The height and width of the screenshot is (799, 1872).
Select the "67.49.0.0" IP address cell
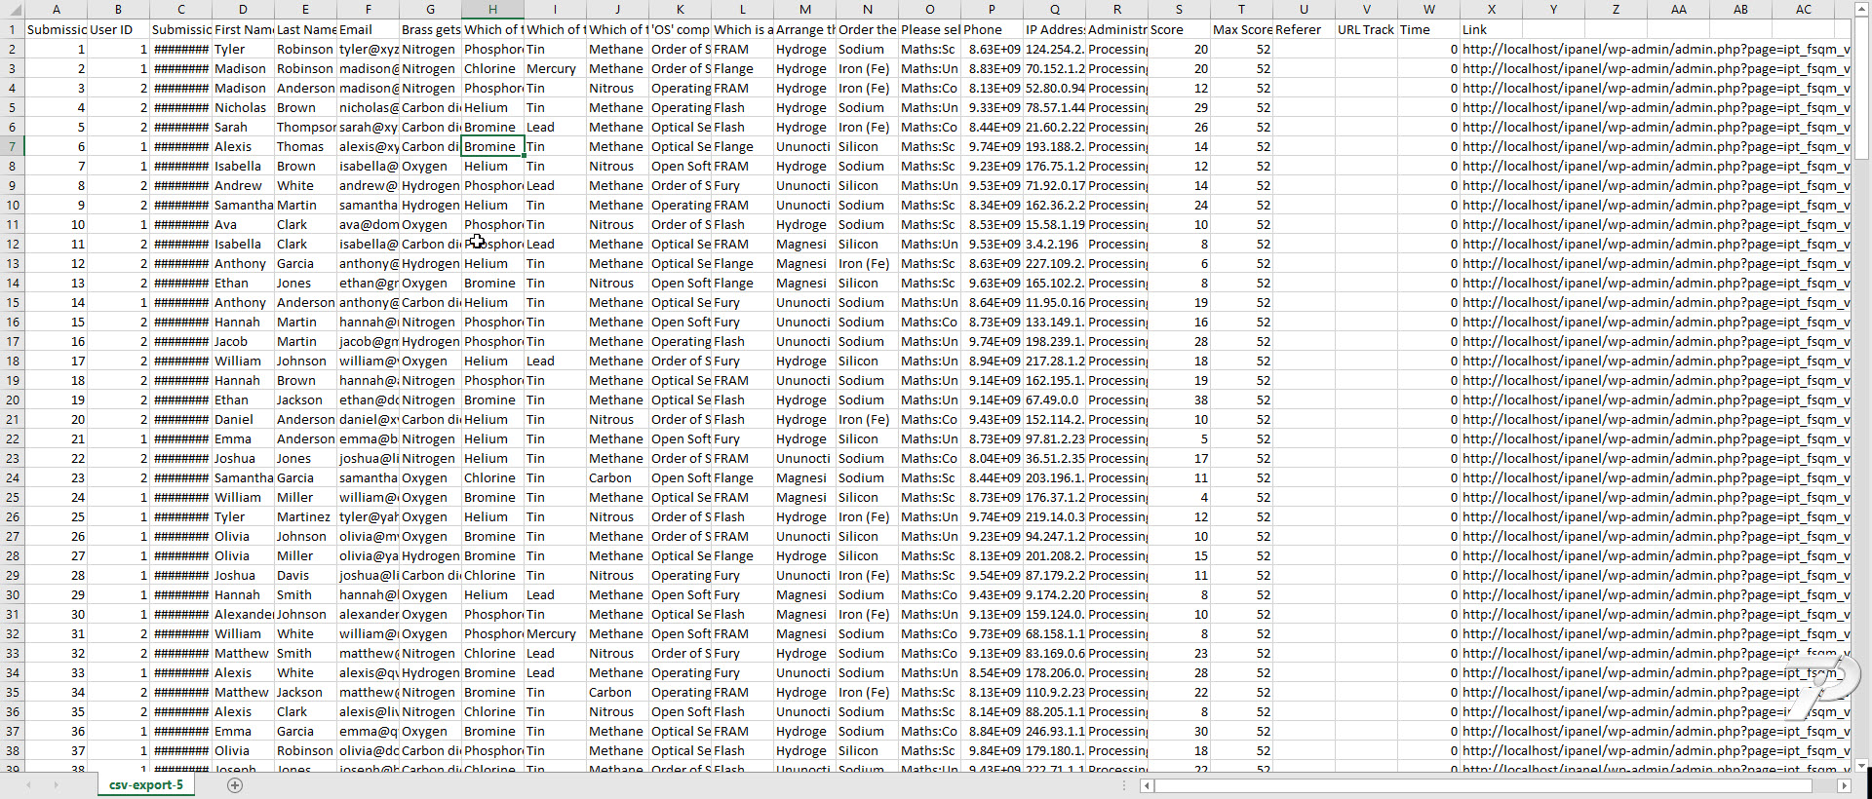[1054, 399]
